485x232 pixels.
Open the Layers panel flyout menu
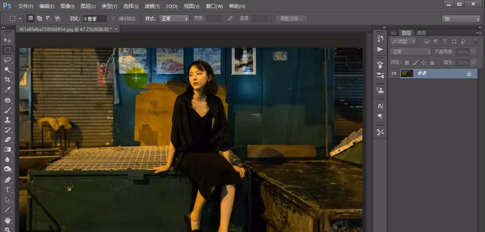(x=480, y=33)
